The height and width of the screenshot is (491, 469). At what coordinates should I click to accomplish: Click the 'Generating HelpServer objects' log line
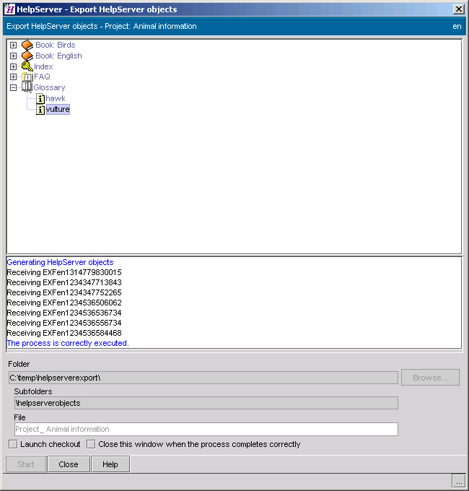pyautogui.click(x=60, y=262)
